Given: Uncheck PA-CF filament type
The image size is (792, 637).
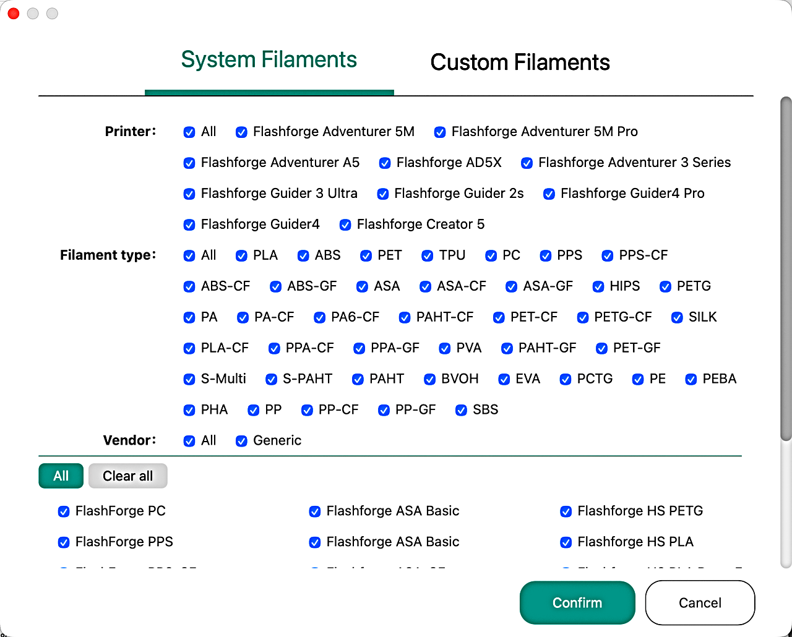Looking at the screenshot, I should (243, 317).
